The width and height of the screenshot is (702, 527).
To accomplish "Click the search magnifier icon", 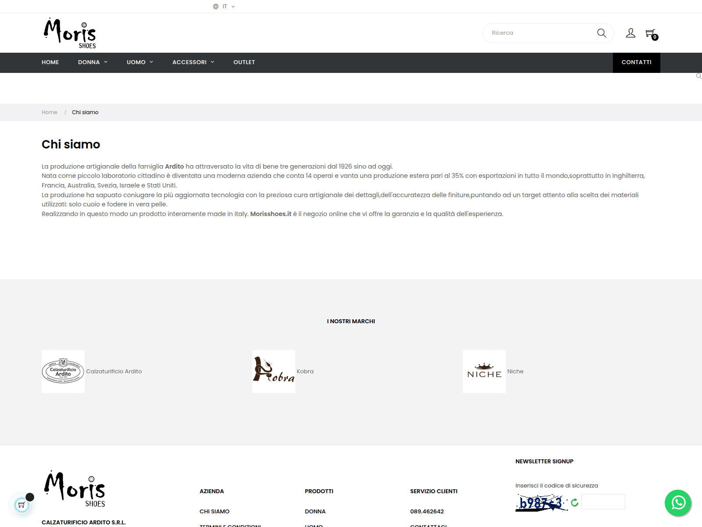I will coord(602,33).
